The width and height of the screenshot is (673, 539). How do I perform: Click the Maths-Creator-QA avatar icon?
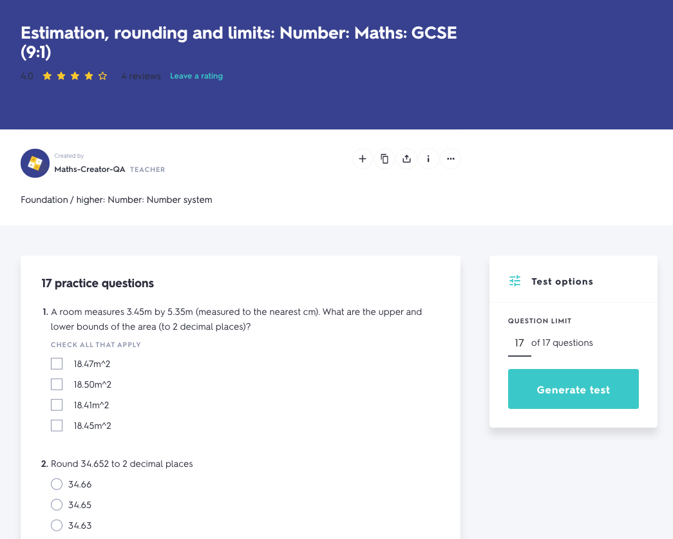coord(35,164)
